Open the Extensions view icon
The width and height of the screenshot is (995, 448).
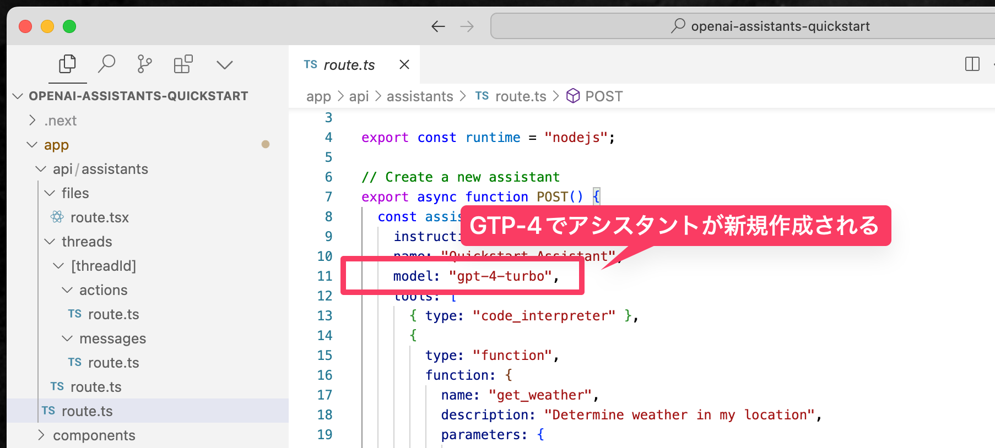click(x=183, y=64)
